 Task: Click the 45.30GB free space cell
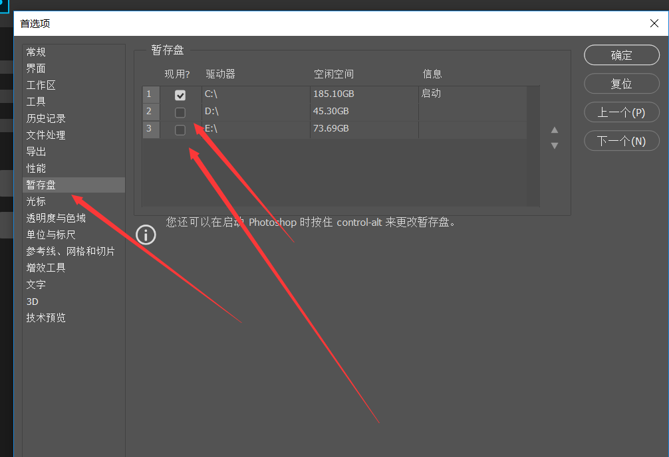[x=364, y=112]
